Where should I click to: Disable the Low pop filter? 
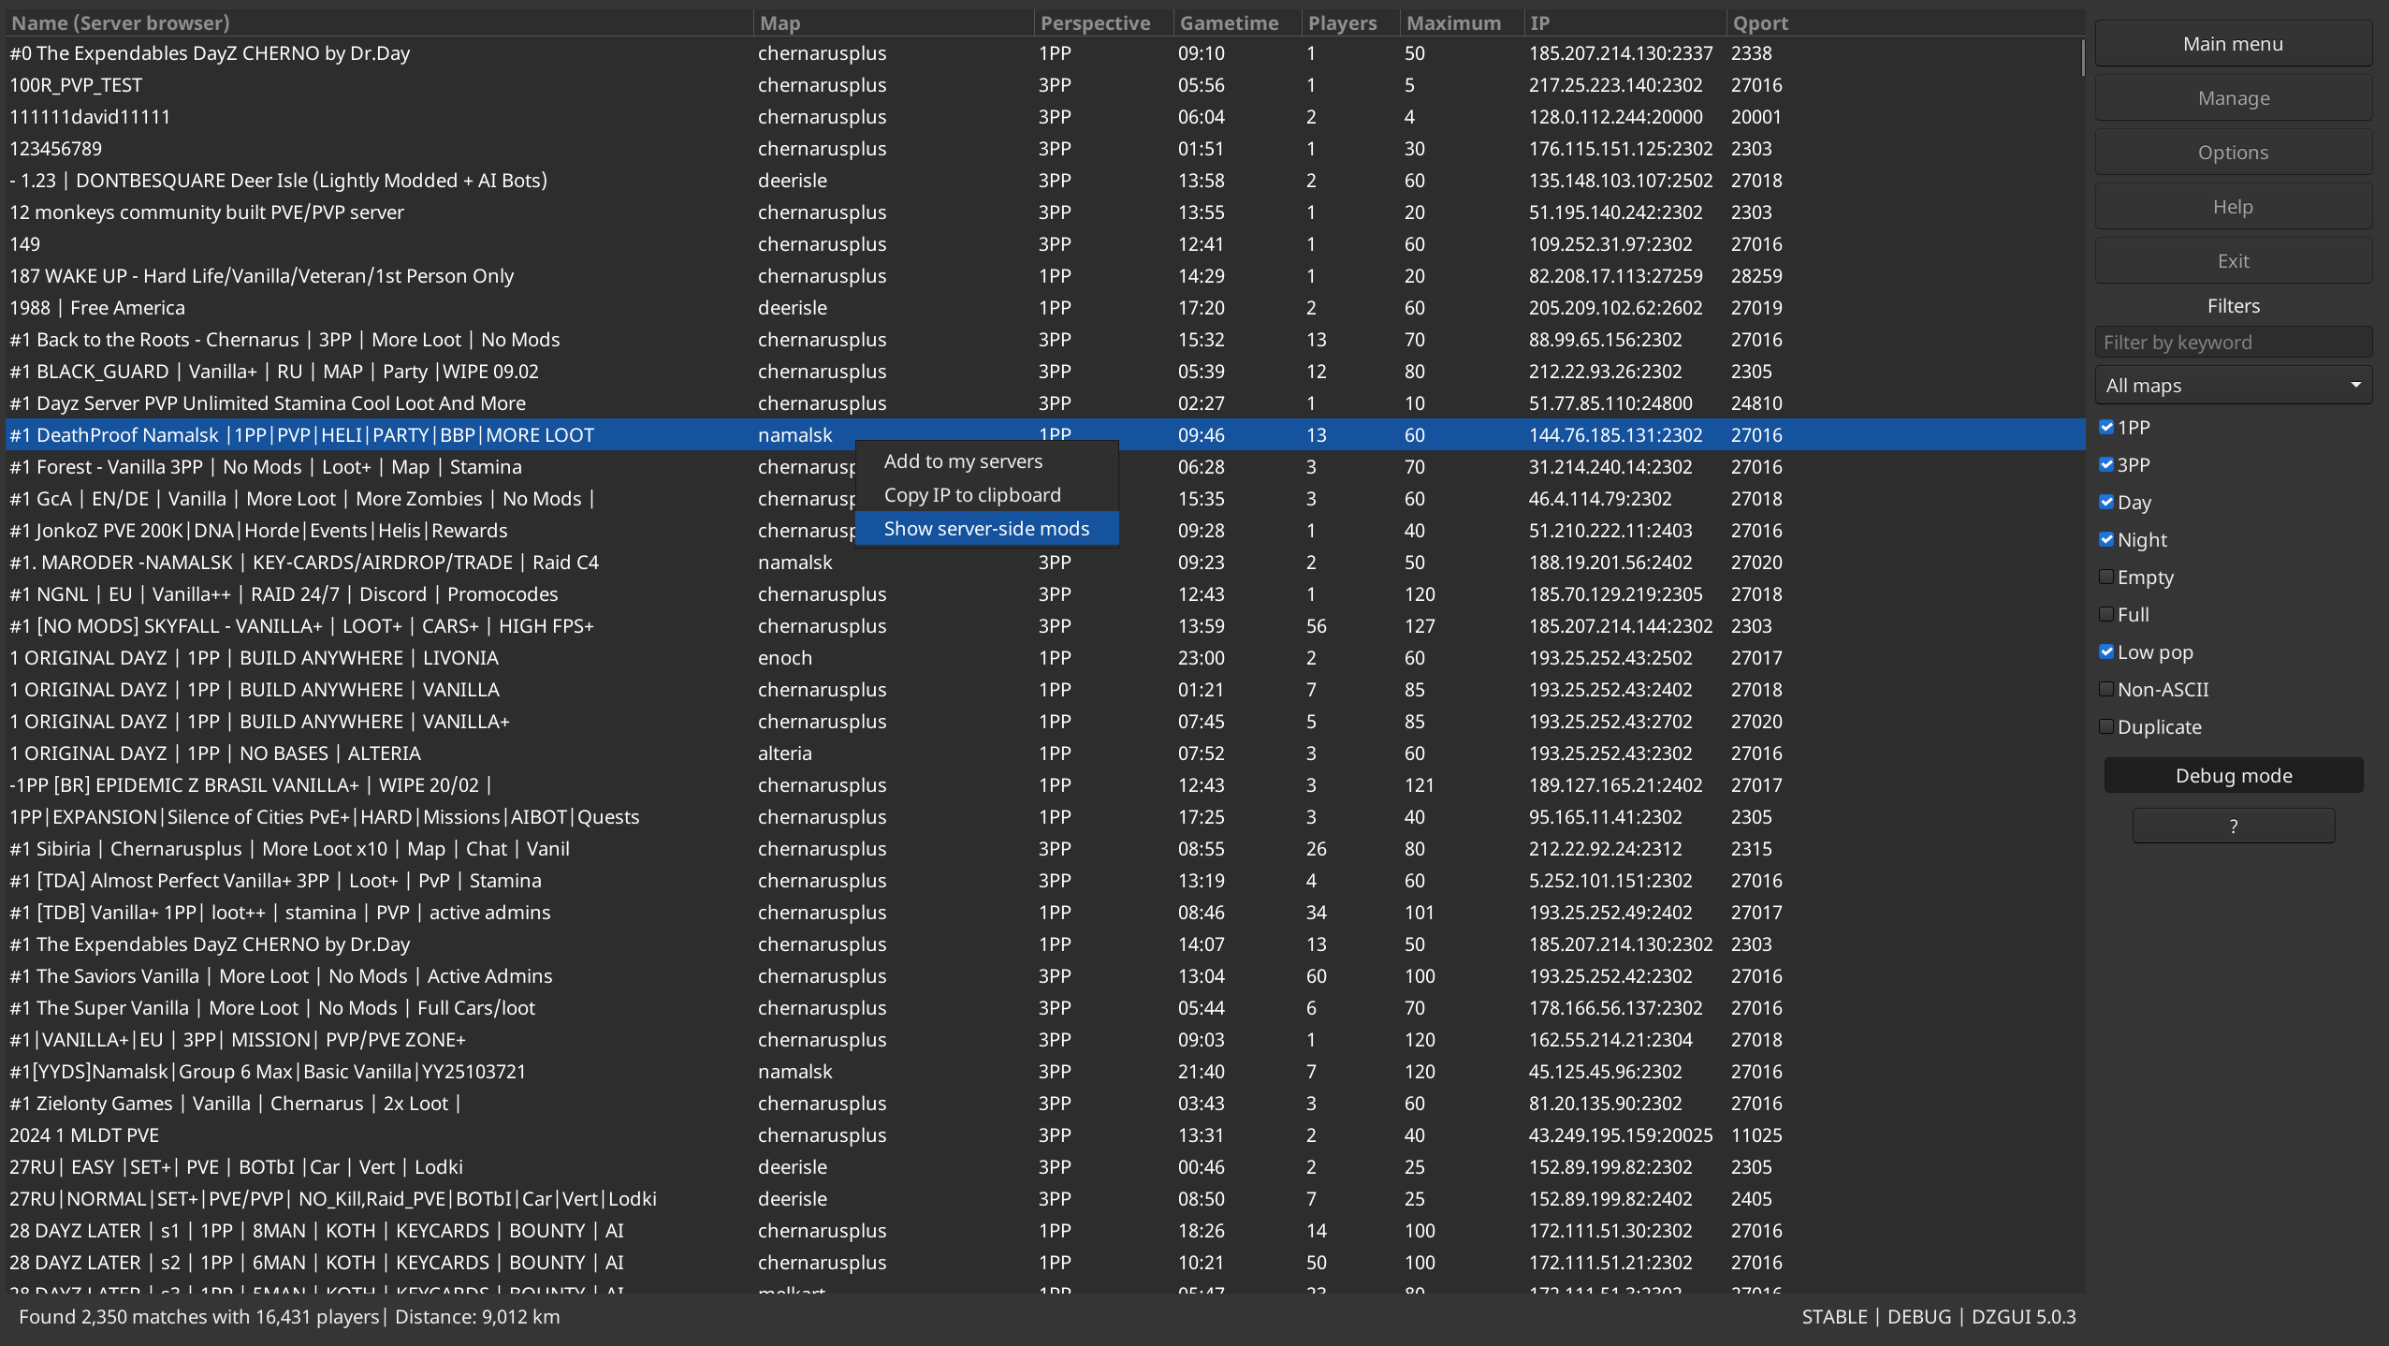pos(2106,652)
